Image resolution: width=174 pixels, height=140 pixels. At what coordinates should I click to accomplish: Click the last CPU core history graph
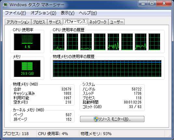click(154, 42)
